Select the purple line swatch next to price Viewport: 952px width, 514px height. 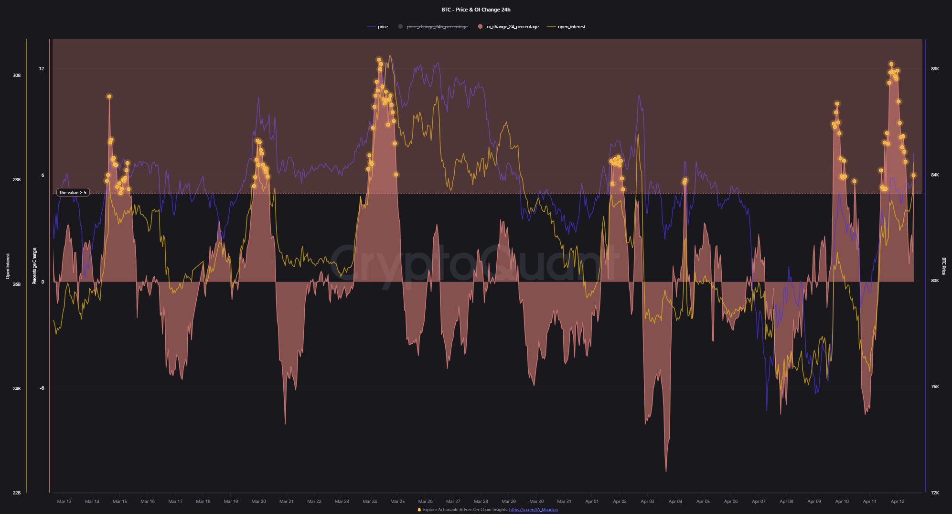pos(369,27)
